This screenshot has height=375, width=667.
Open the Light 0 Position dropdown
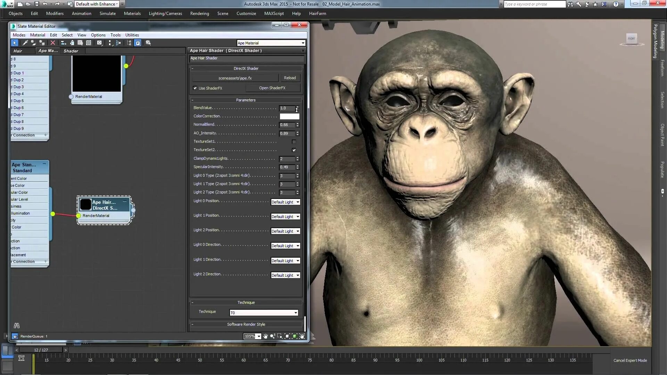pos(285,202)
